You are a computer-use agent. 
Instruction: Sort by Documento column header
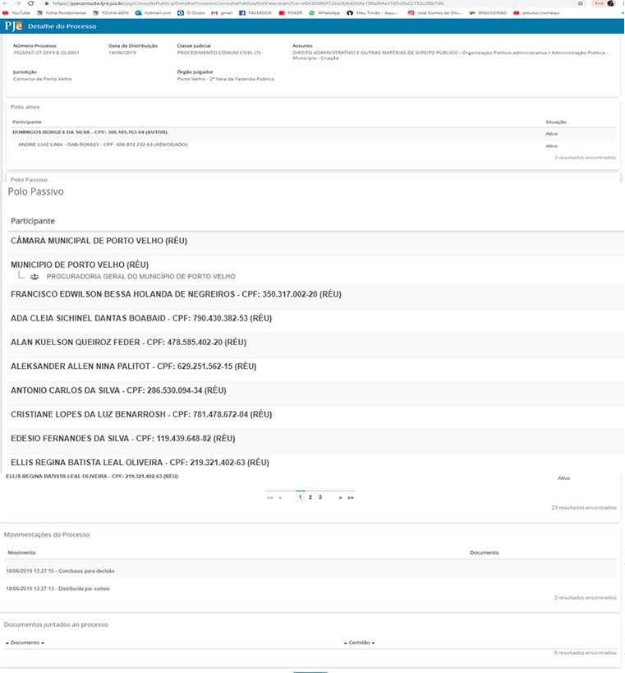25,642
